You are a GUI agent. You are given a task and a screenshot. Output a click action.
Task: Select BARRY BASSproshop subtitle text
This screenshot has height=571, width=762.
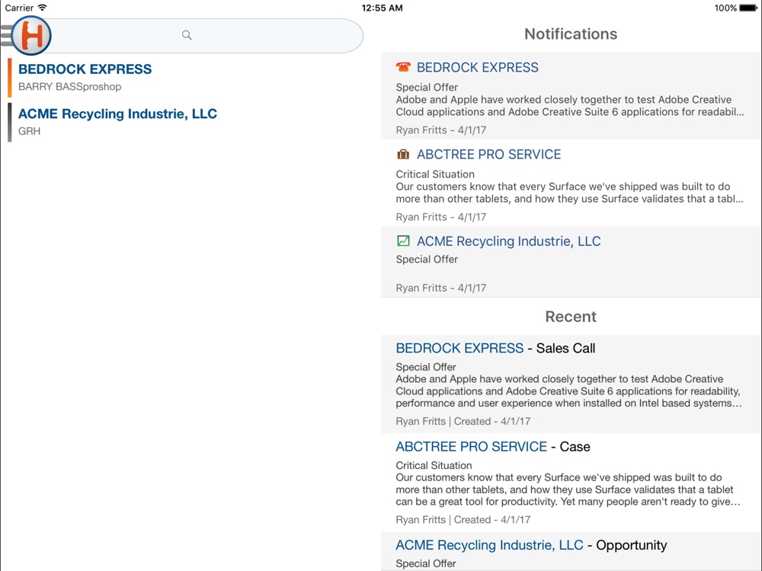(x=70, y=87)
